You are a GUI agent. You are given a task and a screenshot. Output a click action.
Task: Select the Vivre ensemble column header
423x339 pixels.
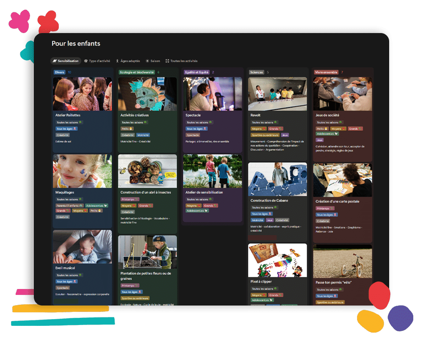pos(326,72)
